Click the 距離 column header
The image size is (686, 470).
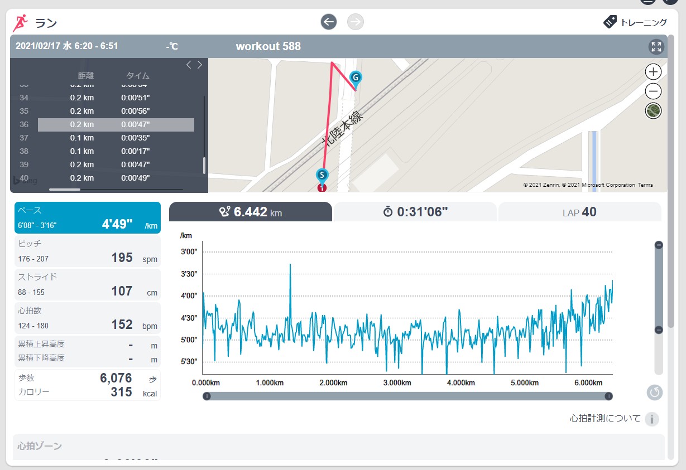pos(85,76)
